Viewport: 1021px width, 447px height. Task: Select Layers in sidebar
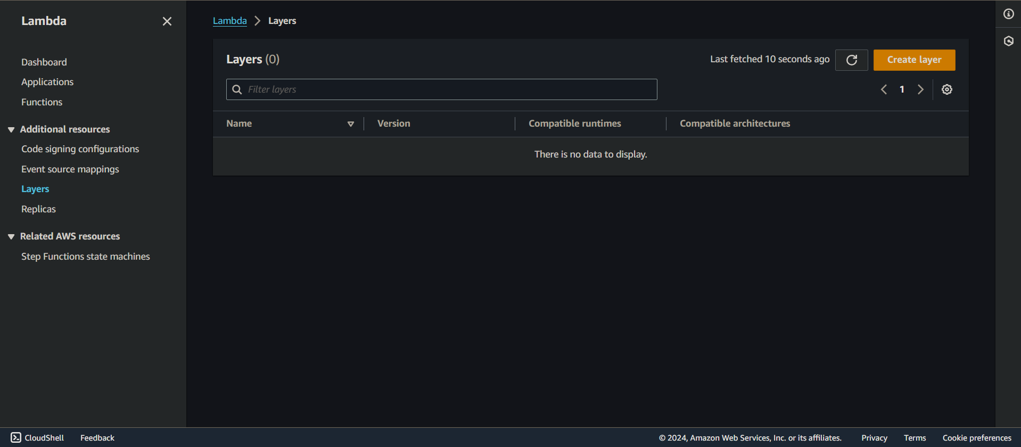(x=35, y=189)
